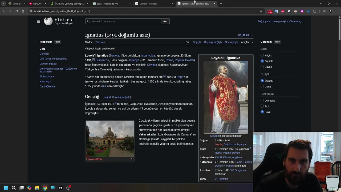341x192 pixels.
Task: Open TradingView from the taskbar
Action: click(60, 188)
